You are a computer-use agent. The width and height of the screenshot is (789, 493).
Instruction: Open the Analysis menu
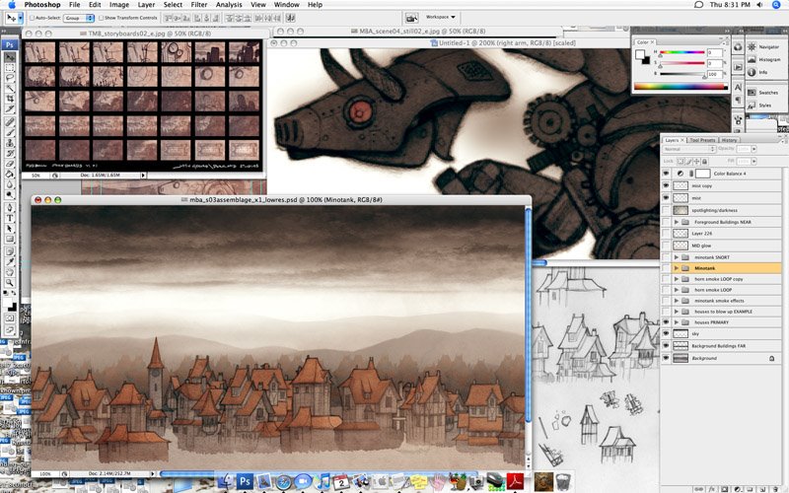tap(229, 5)
